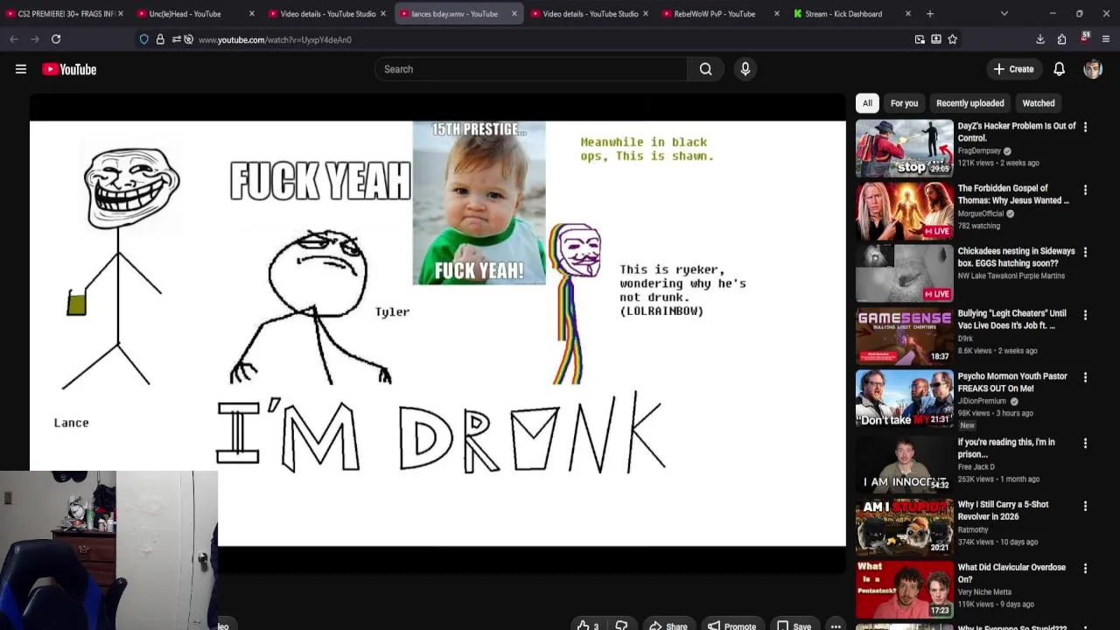Open a new browser tab
The width and height of the screenshot is (1120, 630).
(x=930, y=14)
